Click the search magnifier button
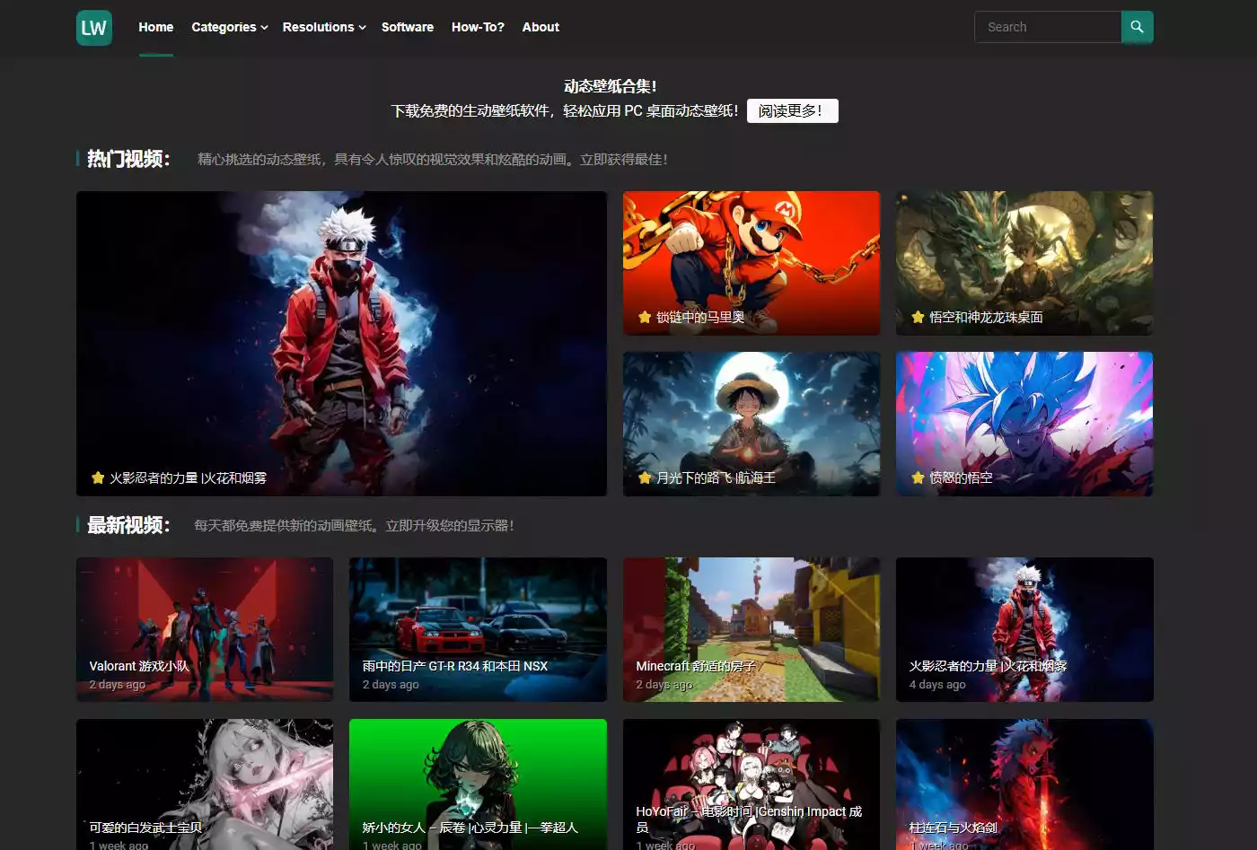 (1137, 27)
